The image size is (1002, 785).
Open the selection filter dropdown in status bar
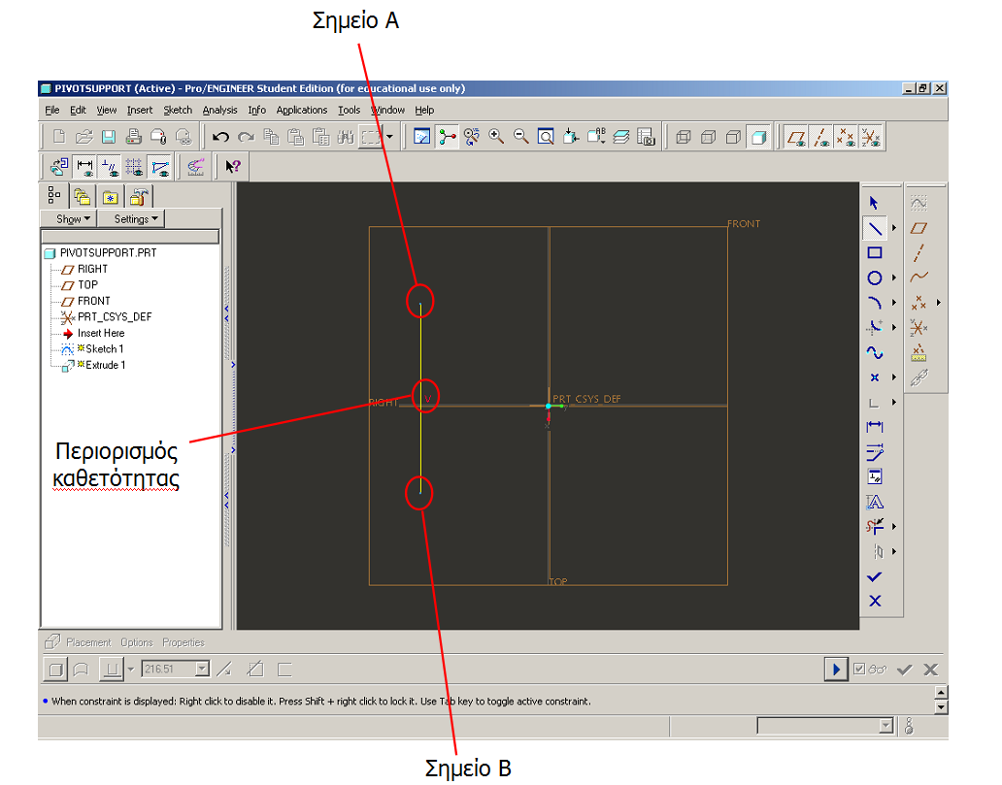click(885, 726)
